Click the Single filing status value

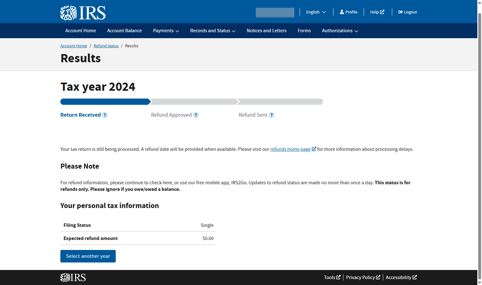point(207,225)
